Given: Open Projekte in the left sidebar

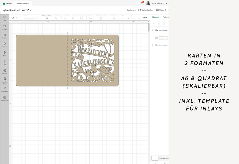Looking at the screenshot, I should [x=5, y=35].
